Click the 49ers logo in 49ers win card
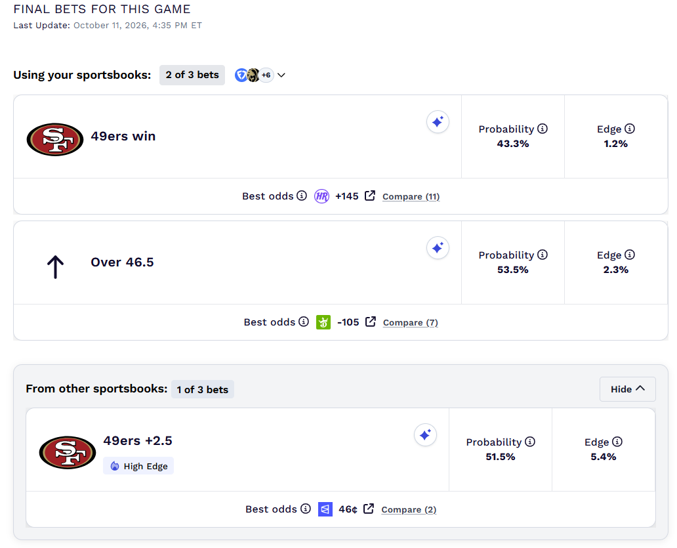 (x=55, y=140)
